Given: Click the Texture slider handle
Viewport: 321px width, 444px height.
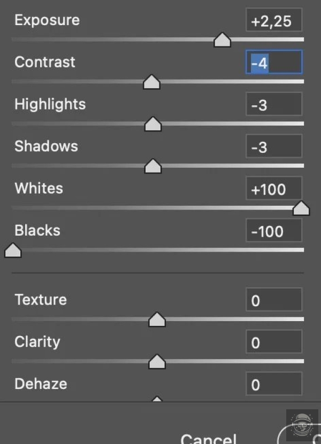Looking at the screenshot, I should (x=157, y=320).
